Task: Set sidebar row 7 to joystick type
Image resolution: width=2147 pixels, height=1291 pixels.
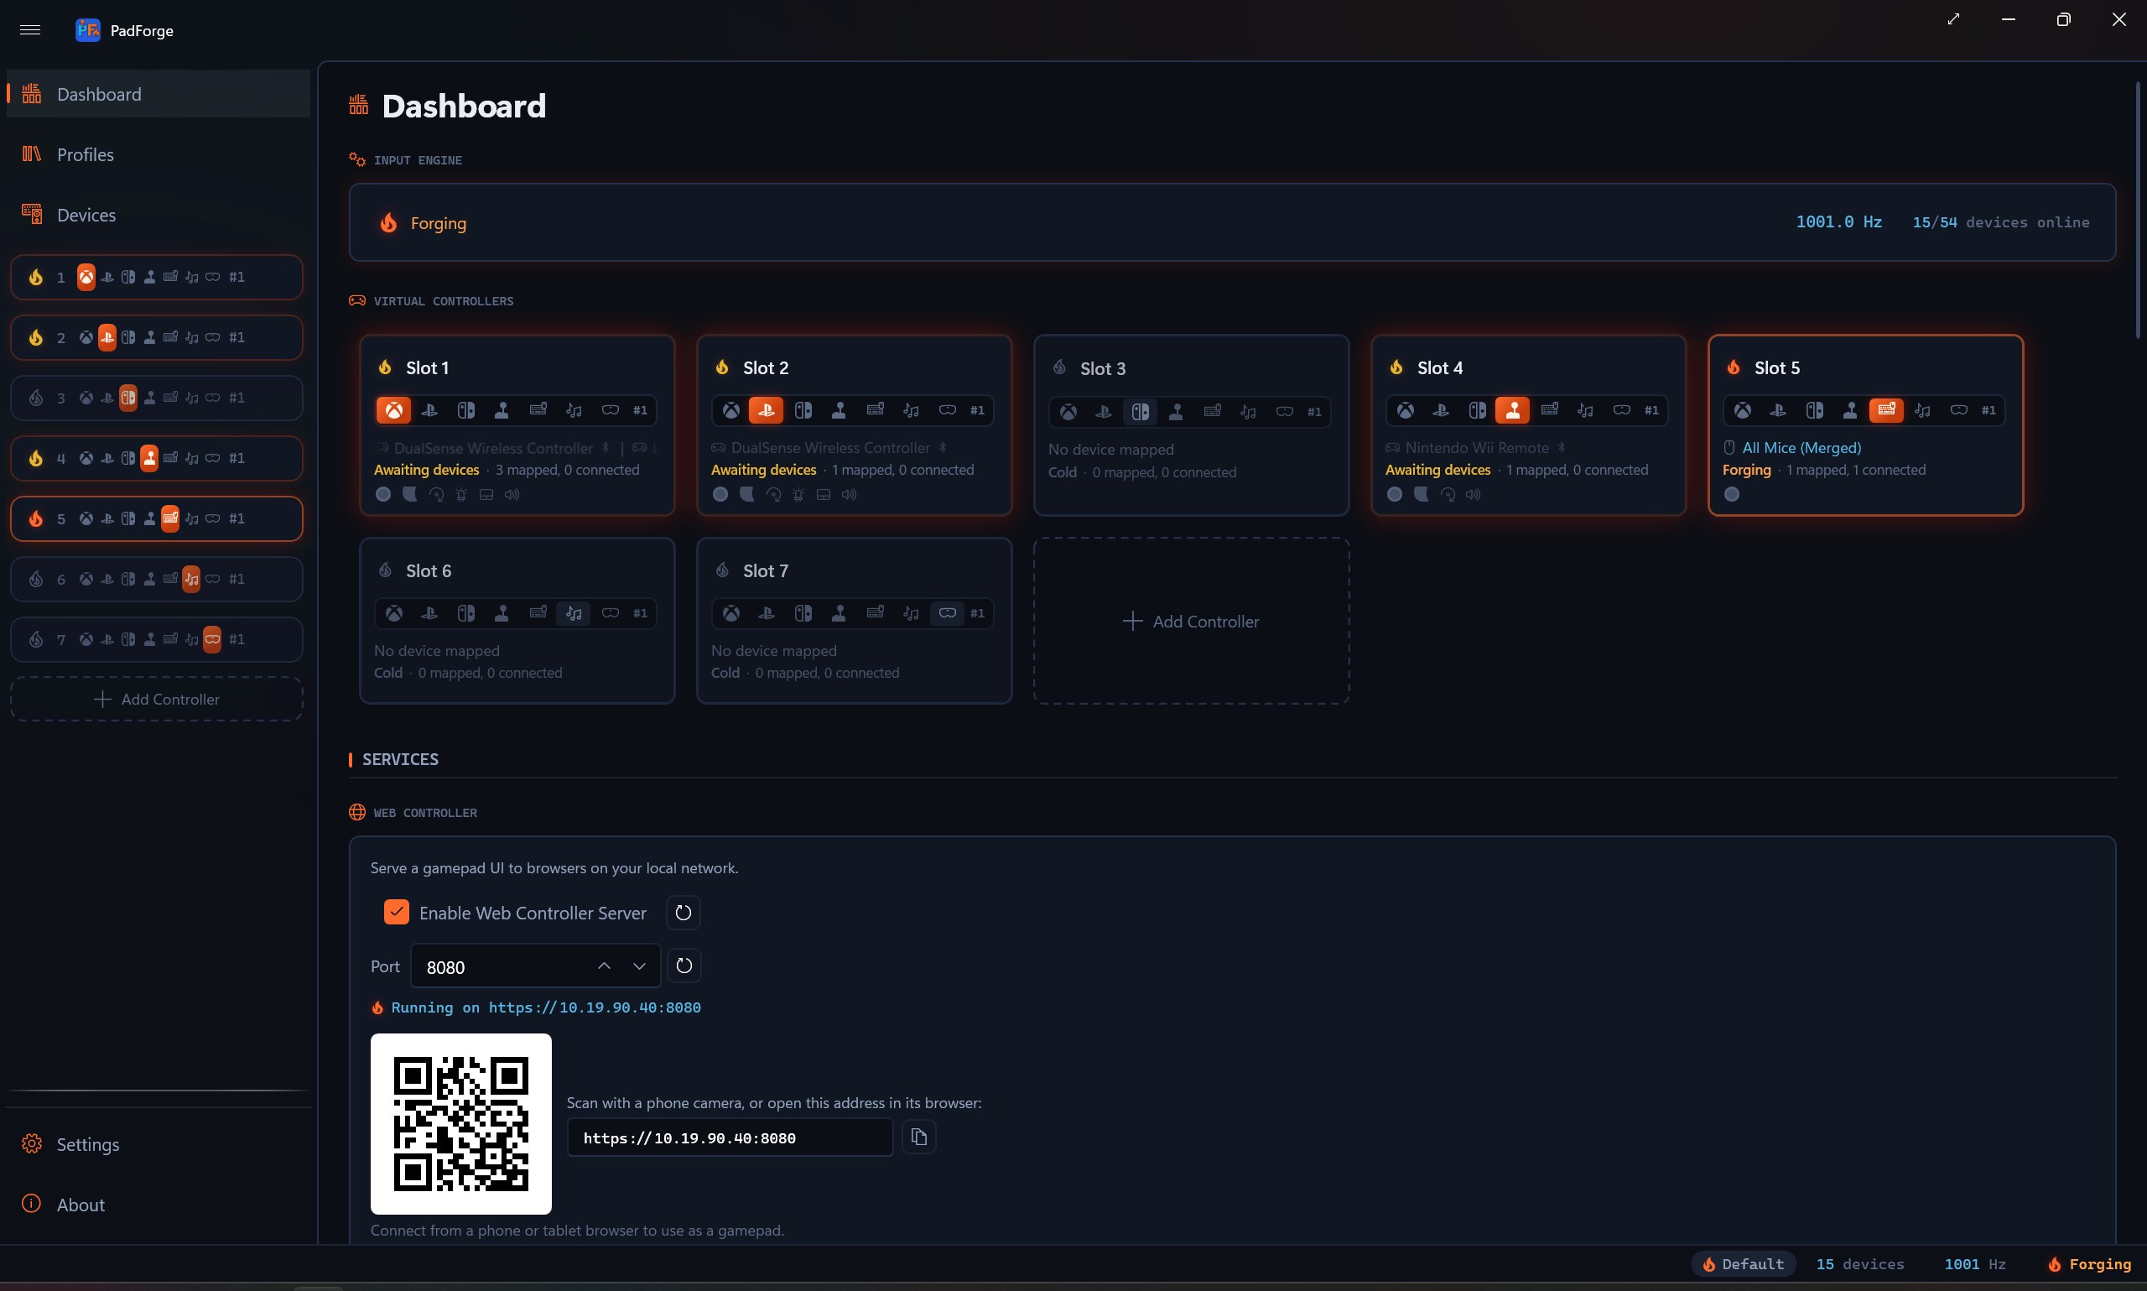Action: (149, 639)
